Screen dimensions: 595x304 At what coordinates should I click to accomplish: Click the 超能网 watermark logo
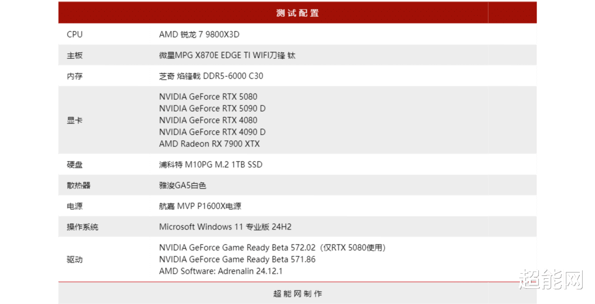[551, 280]
